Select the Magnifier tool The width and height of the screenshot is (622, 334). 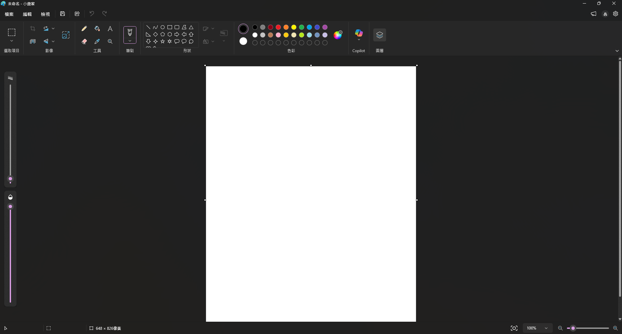pos(110,41)
